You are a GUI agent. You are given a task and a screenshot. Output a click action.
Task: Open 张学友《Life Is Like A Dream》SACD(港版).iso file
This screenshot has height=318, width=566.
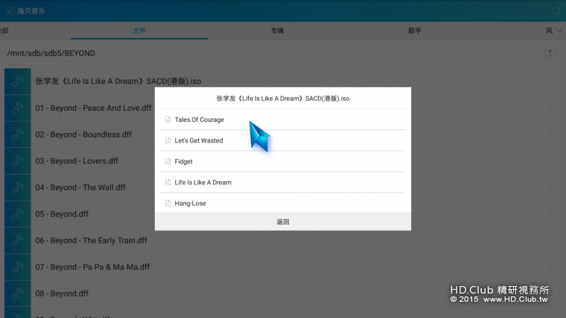click(118, 82)
